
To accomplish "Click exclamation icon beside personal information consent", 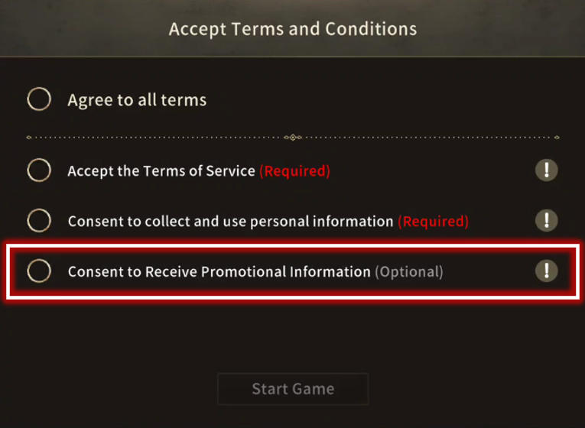I will point(547,220).
